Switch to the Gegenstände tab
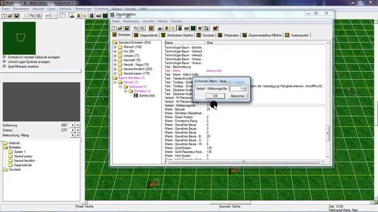The height and width of the screenshot is (212, 378). point(146,35)
